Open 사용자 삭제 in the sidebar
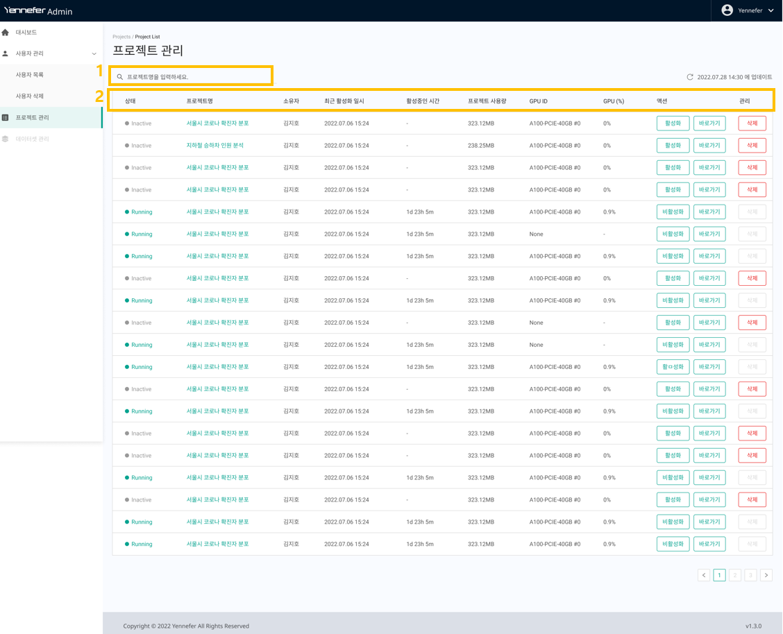This screenshot has width=783, height=634. point(30,96)
